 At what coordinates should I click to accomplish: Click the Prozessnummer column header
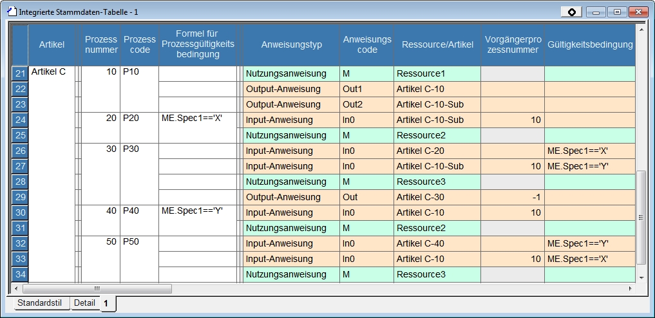coord(101,44)
